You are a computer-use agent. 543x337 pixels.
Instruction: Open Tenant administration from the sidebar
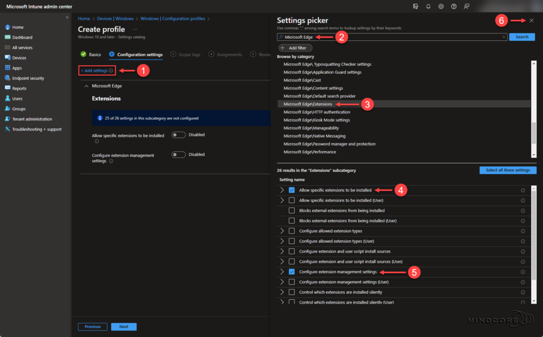[30, 119]
